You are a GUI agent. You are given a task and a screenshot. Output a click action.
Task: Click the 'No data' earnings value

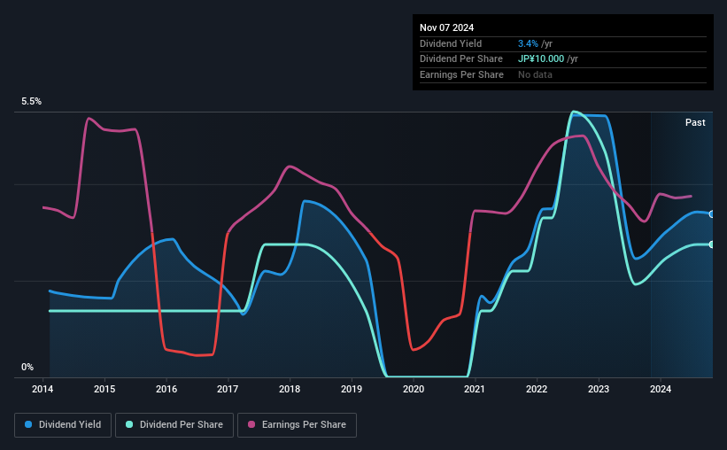(x=535, y=74)
